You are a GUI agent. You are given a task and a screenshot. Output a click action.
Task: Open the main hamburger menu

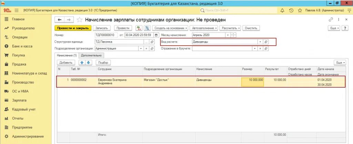17,10
